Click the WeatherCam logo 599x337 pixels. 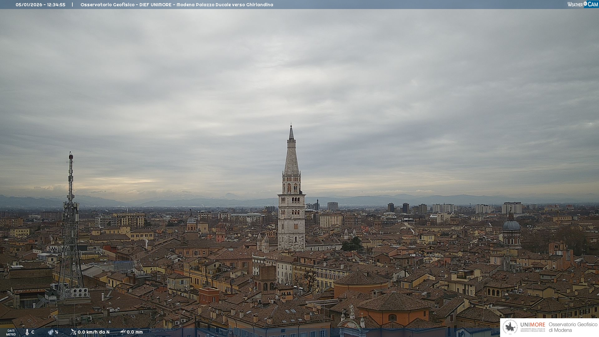coord(582,4)
